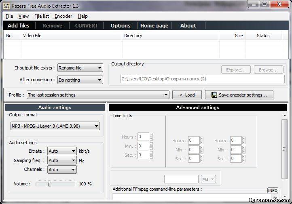Click the Browse... button
The width and height of the screenshot is (292, 204).
point(269,70)
